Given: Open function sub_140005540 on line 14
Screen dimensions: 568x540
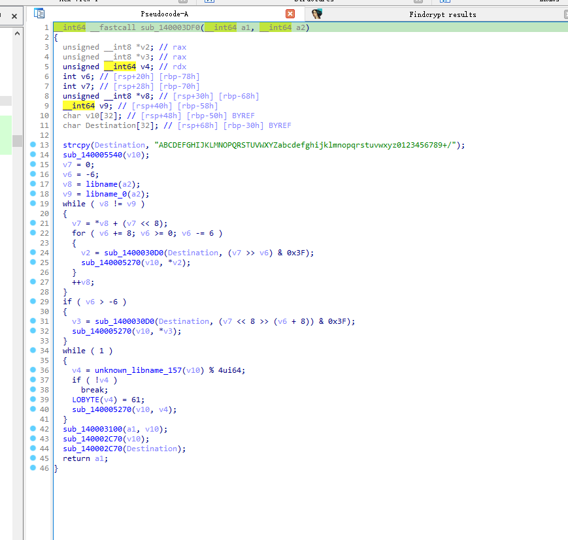Looking at the screenshot, I should tap(93, 155).
